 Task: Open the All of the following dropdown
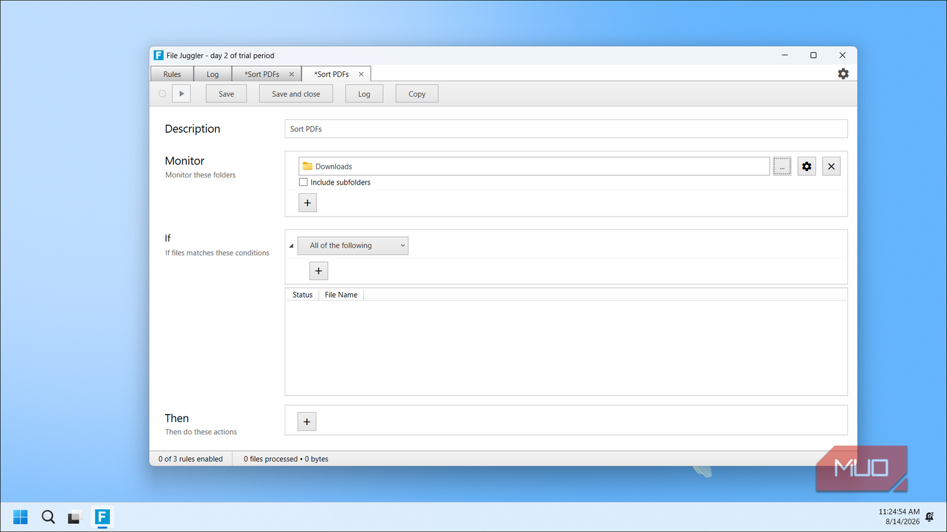(x=353, y=246)
